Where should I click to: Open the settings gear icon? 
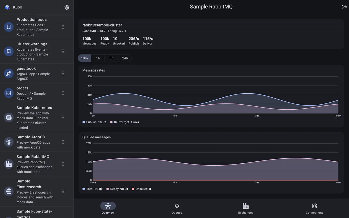(67, 7)
